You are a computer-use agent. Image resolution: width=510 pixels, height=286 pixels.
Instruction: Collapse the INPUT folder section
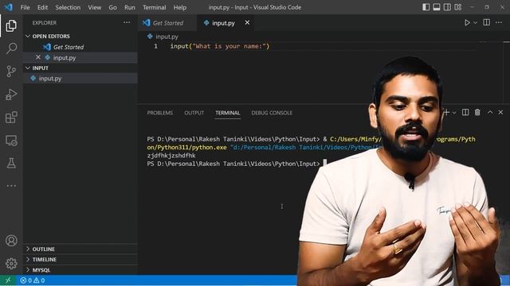[x=80, y=68]
